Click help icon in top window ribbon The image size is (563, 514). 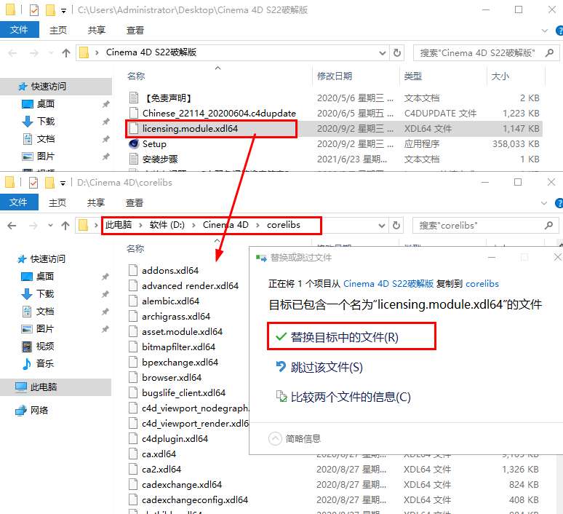click(x=559, y=31)
